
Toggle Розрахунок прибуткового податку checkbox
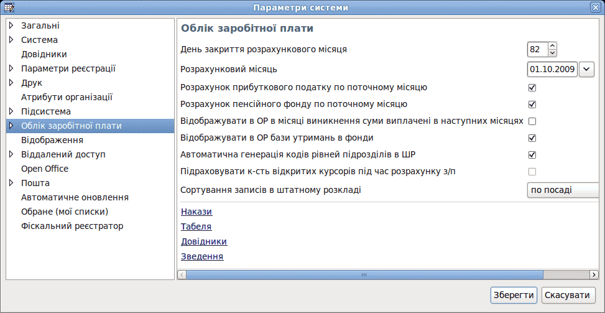click(x=532, y=88)
